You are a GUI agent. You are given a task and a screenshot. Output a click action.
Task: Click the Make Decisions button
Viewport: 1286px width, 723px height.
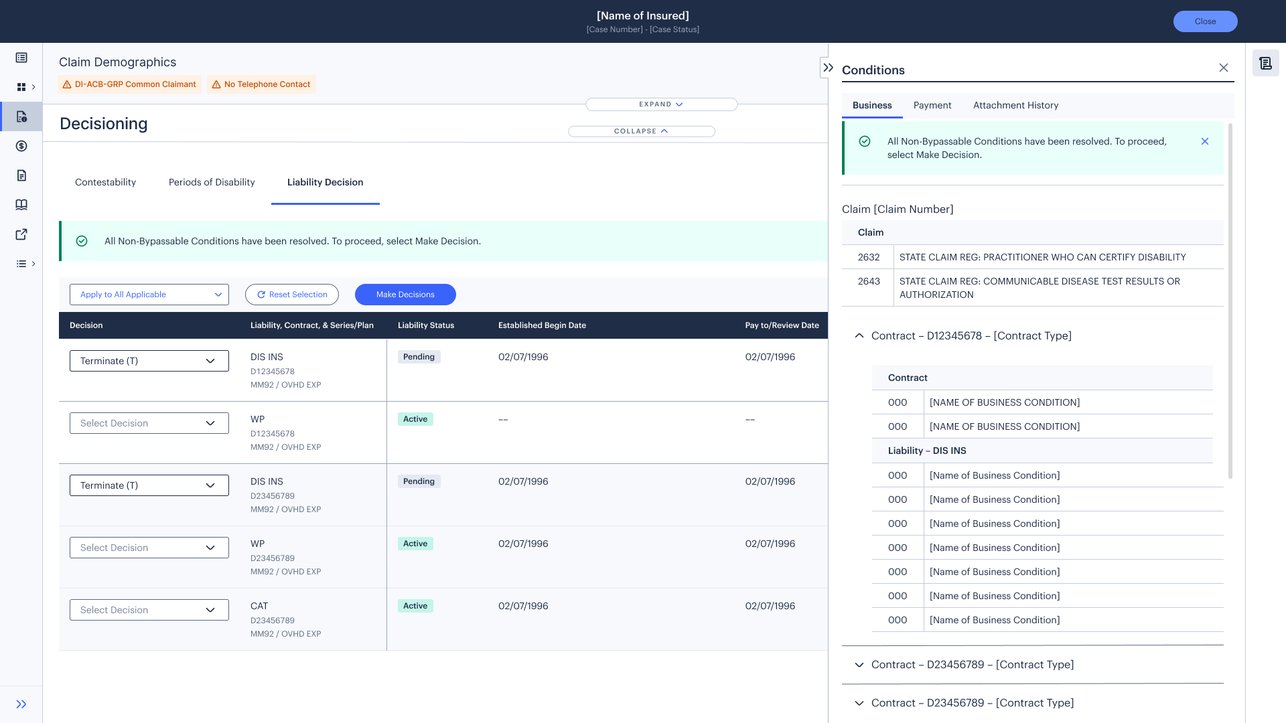pos(405,295)
